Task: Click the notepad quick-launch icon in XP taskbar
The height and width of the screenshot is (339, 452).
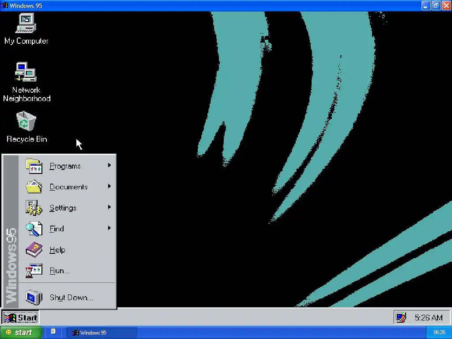Action: pyautogui.click(x=53, y=331)
